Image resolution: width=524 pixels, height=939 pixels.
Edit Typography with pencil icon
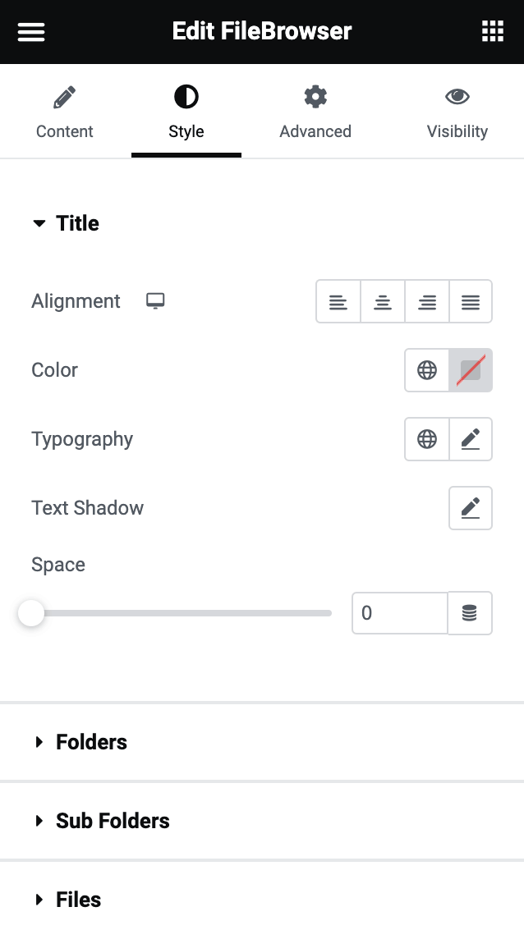471,439
